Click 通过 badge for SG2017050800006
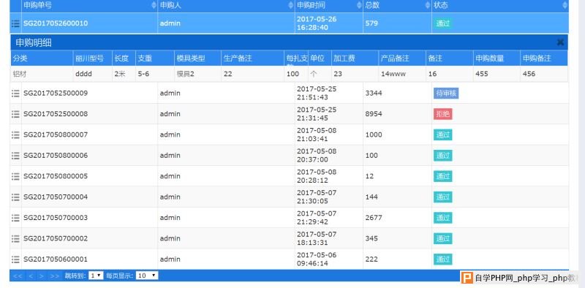Viewport: 585px width, 288px height. coord(443,156)
